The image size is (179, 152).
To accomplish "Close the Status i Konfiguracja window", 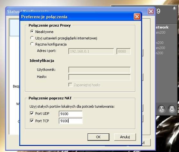I will point(151,11).
